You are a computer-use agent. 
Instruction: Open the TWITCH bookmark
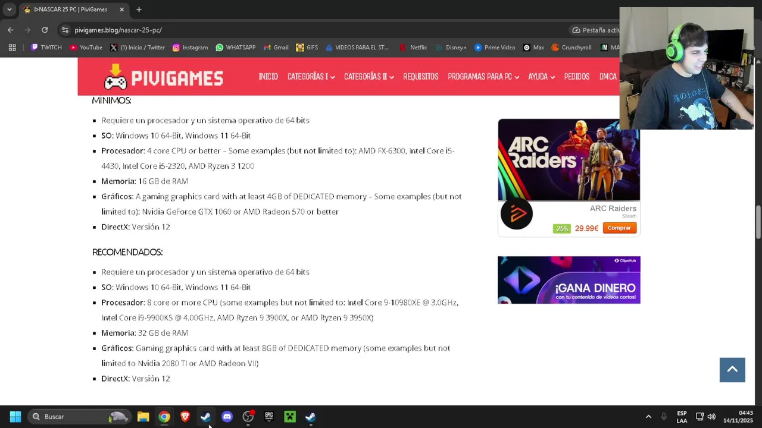[46, 48]
